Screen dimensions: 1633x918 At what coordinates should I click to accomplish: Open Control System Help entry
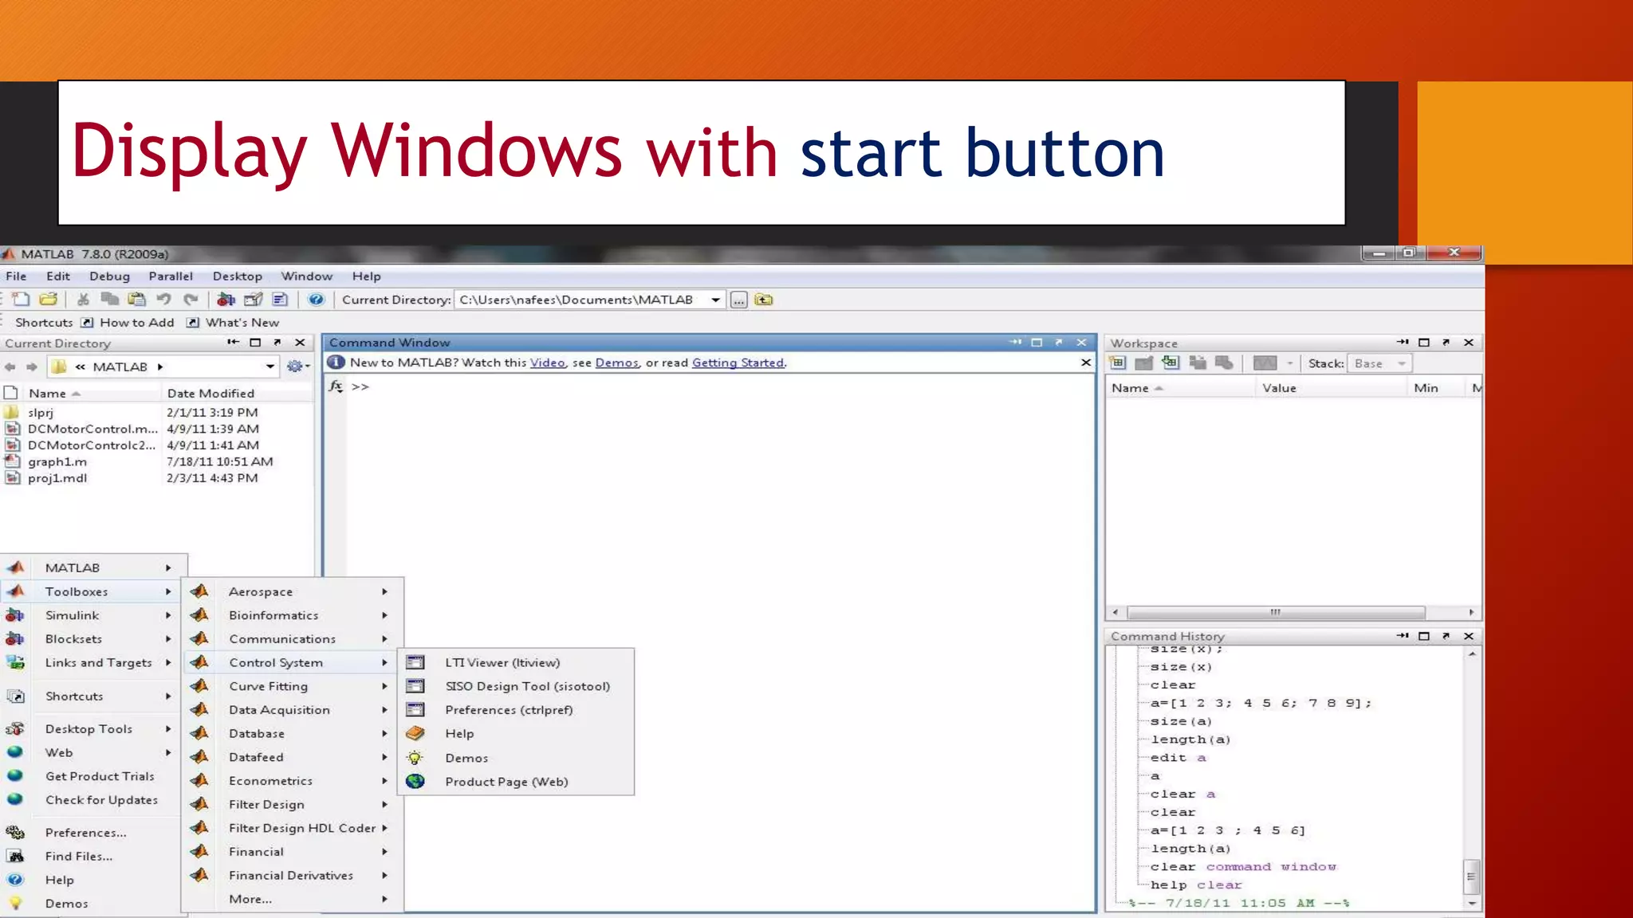tap(516, 734)
